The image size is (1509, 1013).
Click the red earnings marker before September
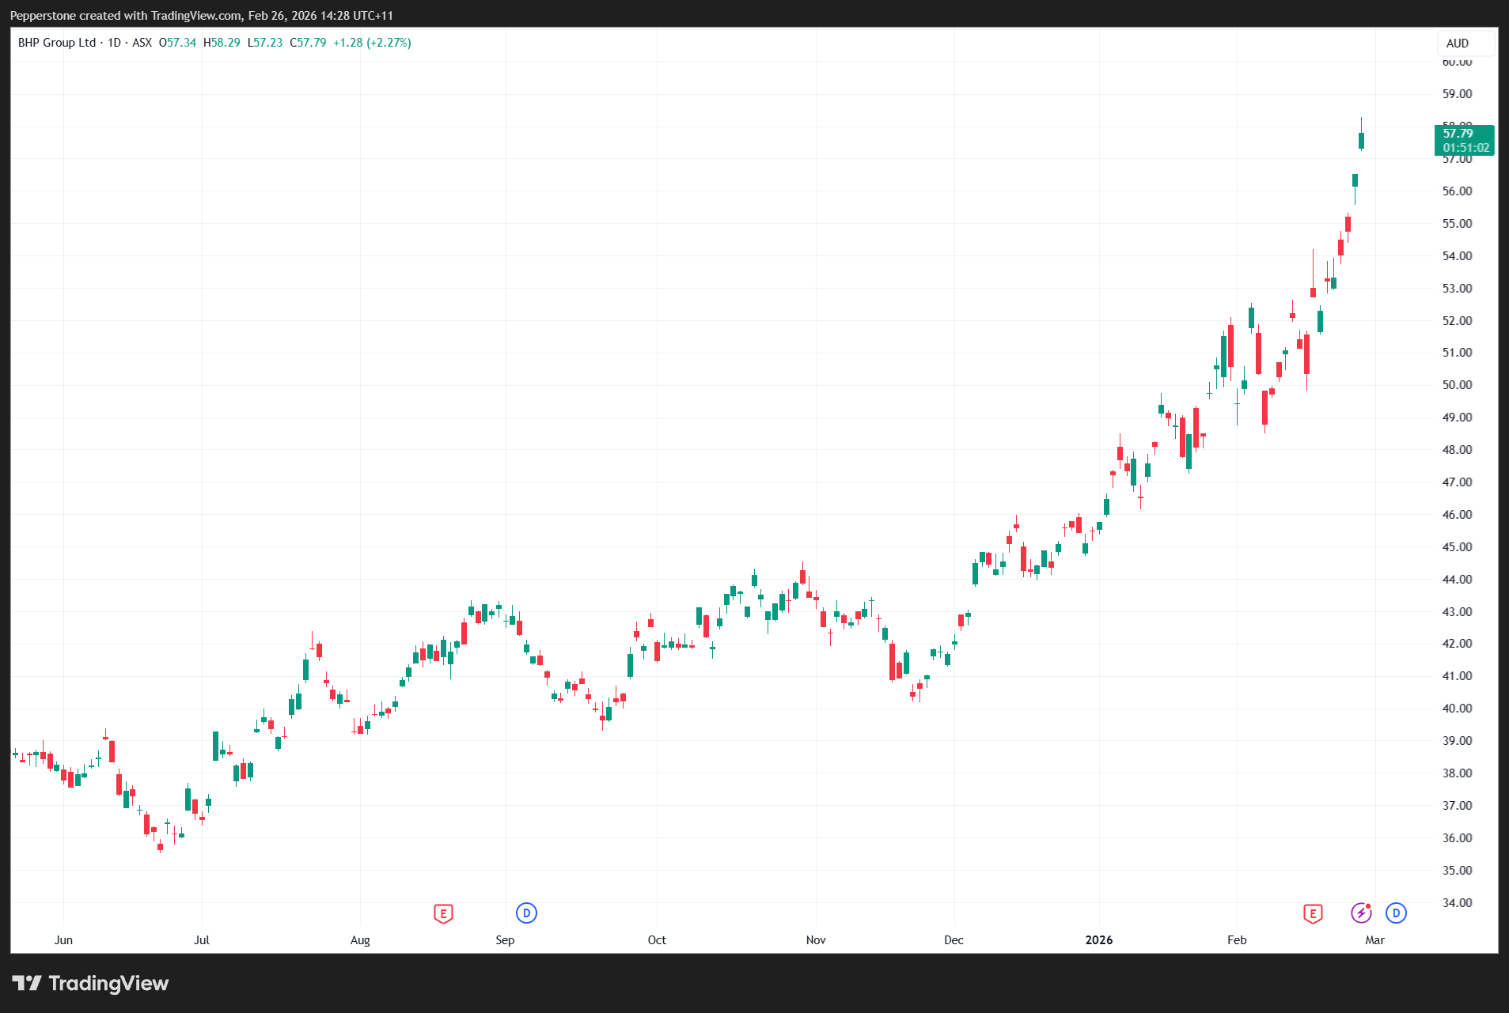(443, 913)
